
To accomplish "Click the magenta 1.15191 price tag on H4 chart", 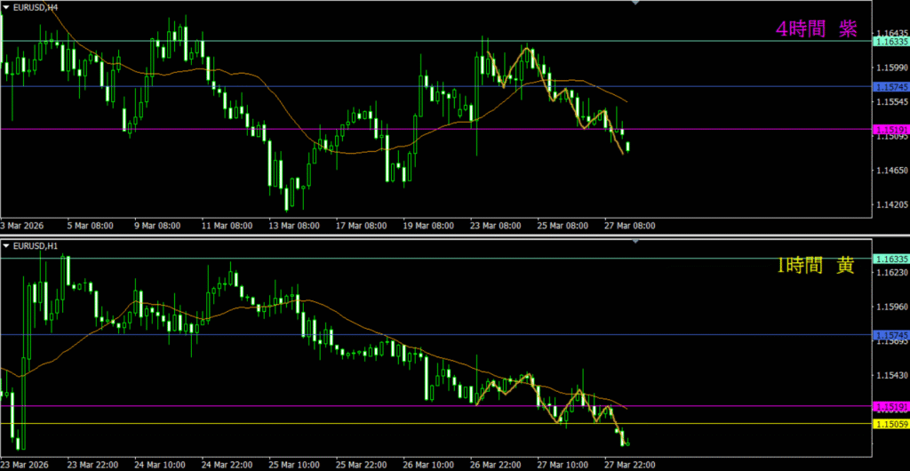I will click(x=890, y=130).
